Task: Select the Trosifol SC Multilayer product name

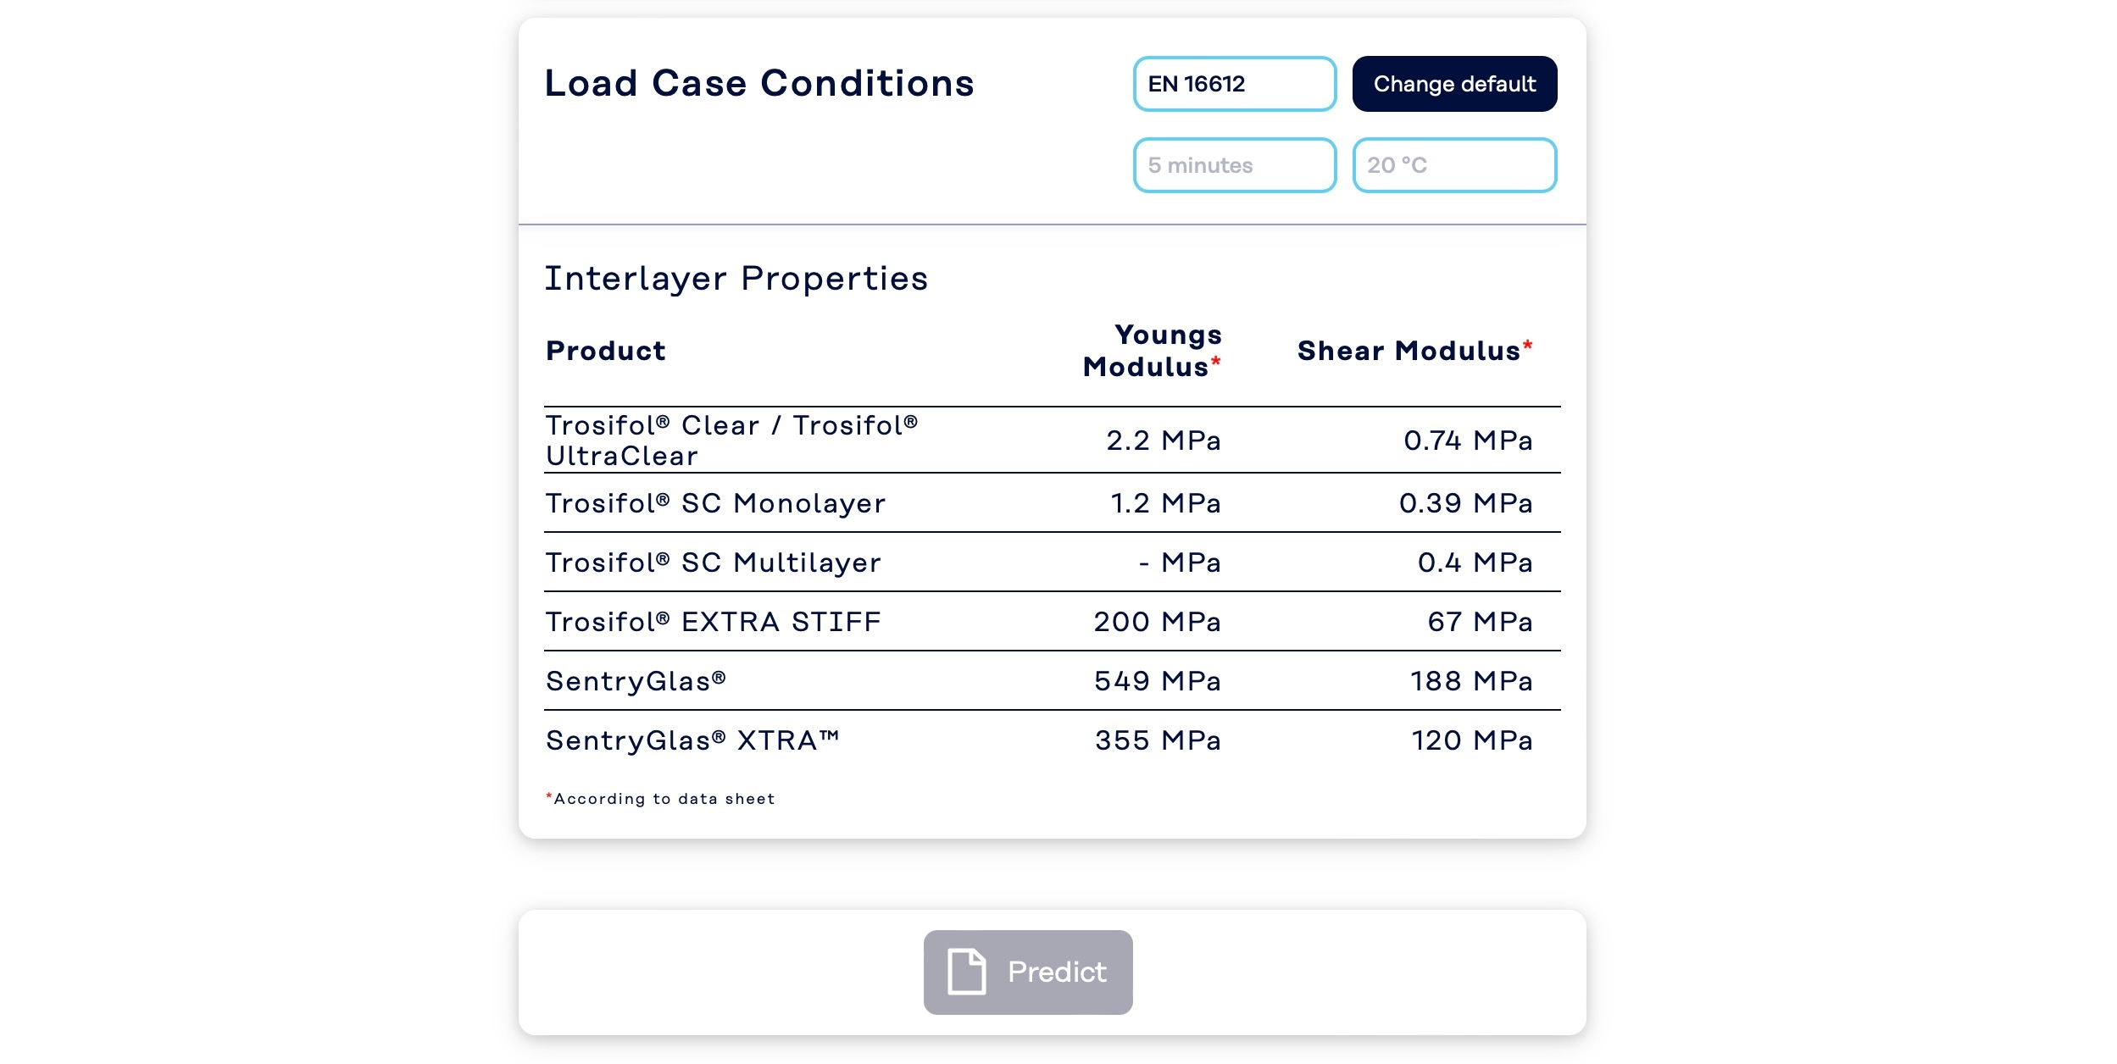Action: (x=713, y=562)
